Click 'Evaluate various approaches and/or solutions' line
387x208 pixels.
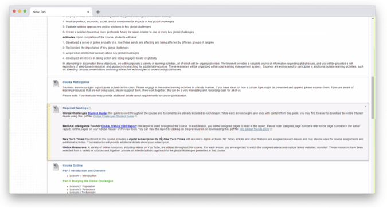coord(107,27)
